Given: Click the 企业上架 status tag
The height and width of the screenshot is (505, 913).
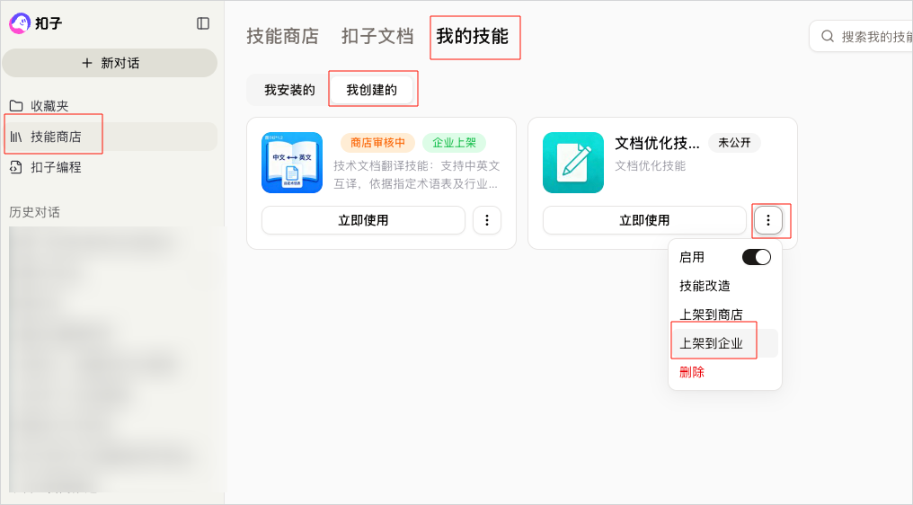Looking at the screenshot, I should click(454, 143).
